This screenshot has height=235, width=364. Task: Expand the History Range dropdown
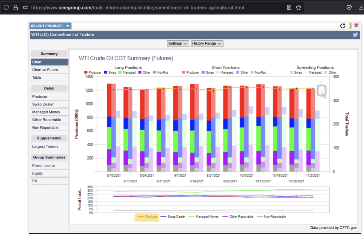click(x=207, y=44)
